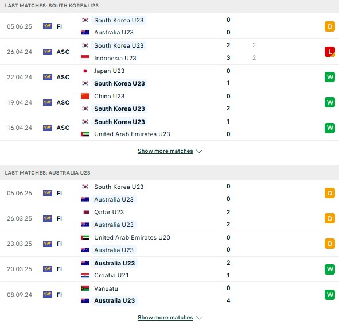Click the Indonesia U23 flag icon

[85, 57]
